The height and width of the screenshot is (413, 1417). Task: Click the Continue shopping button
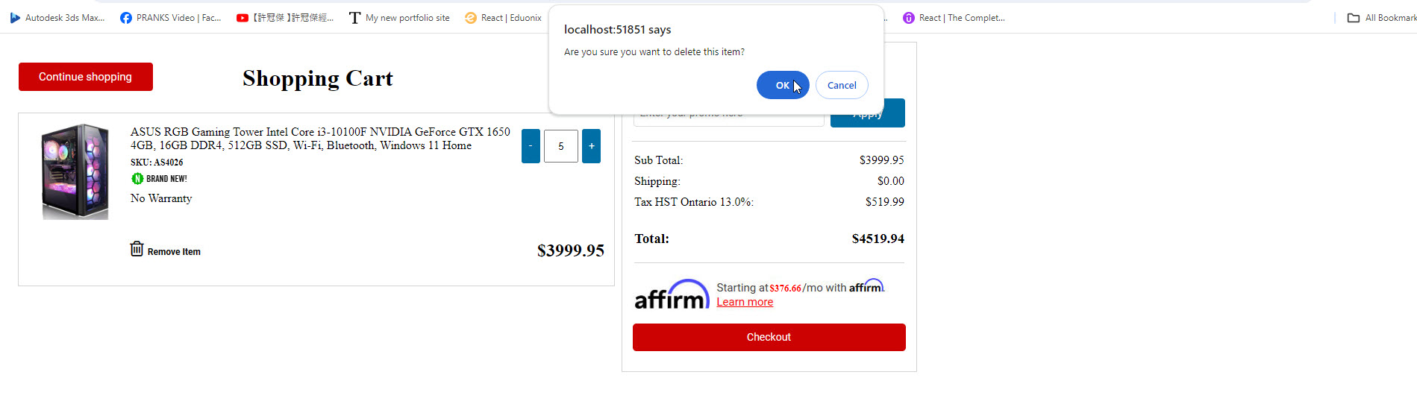(86, 77)
